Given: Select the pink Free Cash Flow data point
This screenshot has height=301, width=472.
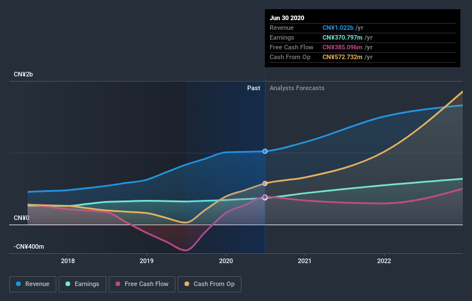Looking at the screenshot, I should (x=265, y=197).
